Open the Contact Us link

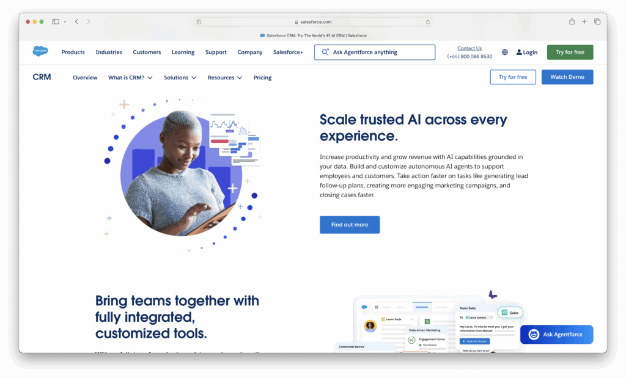(469, 48)
